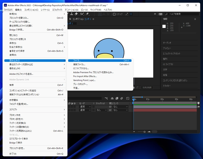203x159 pixels.
Task: Open first layer's モード blend dropdown
Action: (x=85, y=107)
